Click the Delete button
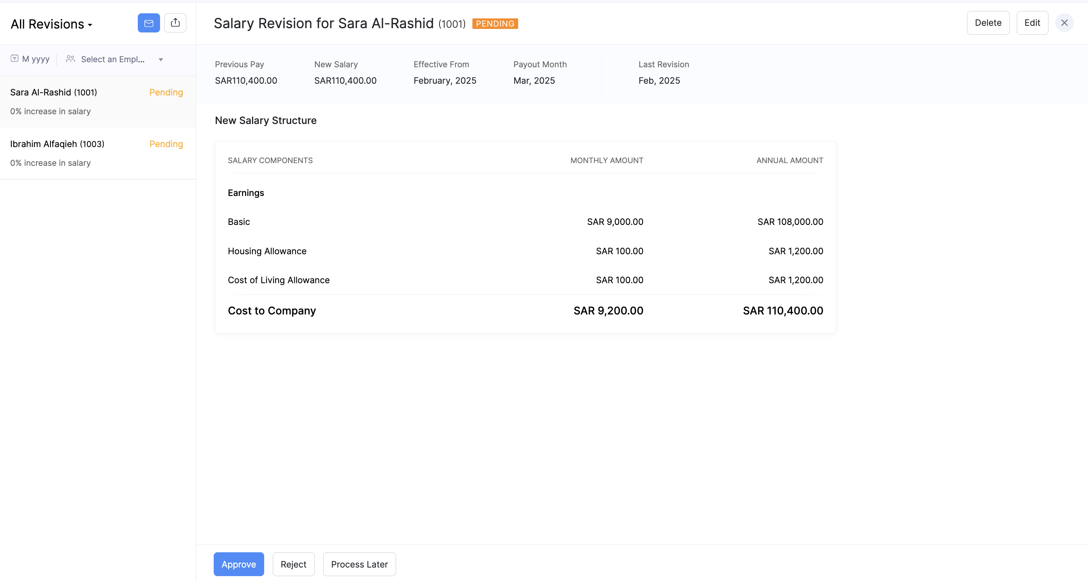 [988, 23]
